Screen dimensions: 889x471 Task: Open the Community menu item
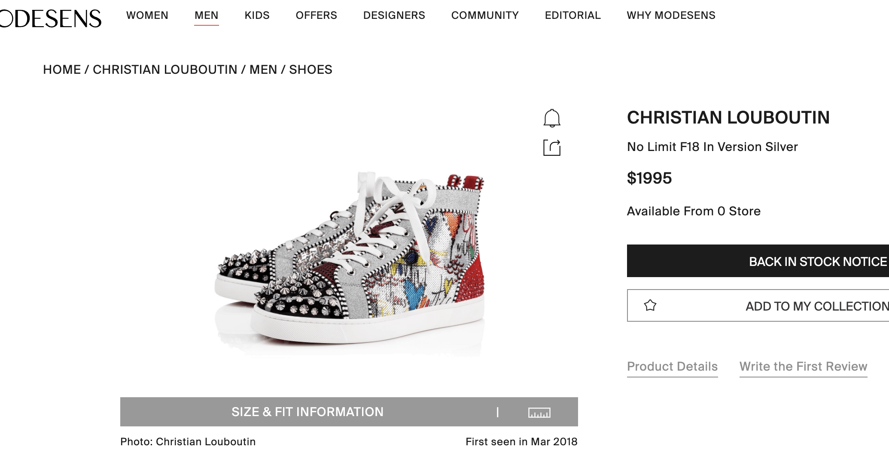[485, 15]
